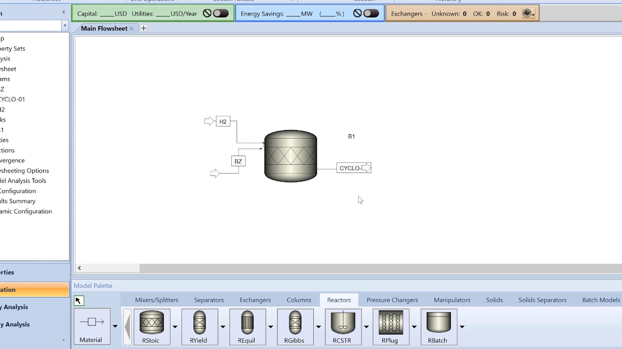Open the RStoic model variants dropdown

coord(175,326)
